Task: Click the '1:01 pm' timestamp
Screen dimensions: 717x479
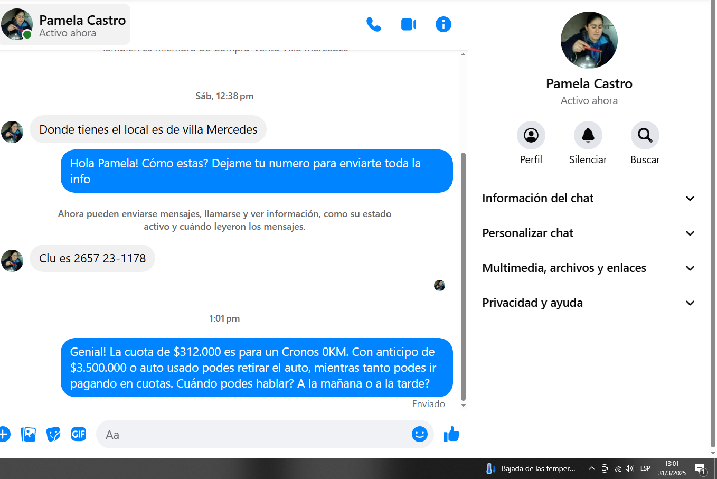Action: [224, 318]
